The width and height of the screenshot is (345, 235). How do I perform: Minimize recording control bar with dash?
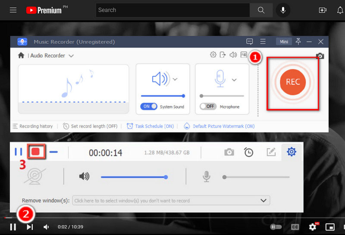pos(53,152)
